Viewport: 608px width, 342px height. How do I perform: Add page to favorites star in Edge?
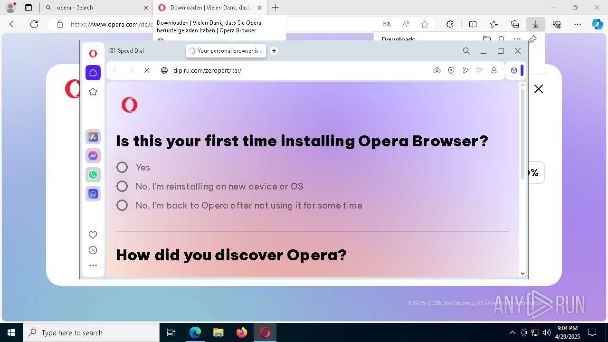425,24
